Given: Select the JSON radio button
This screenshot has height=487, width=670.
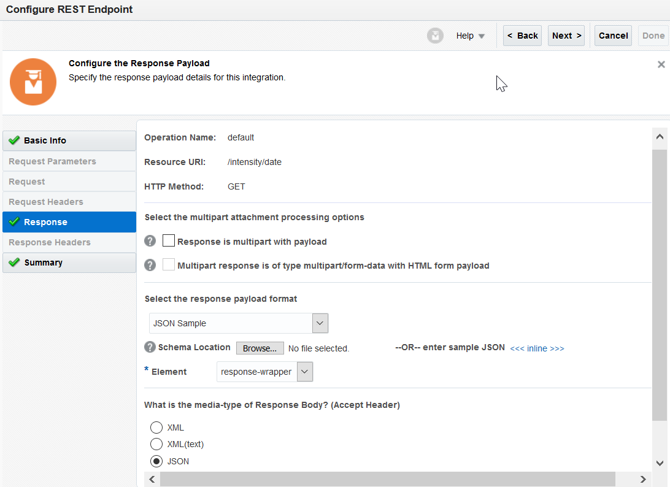Looking at the screenshot, I should click(x=156, y=461).
